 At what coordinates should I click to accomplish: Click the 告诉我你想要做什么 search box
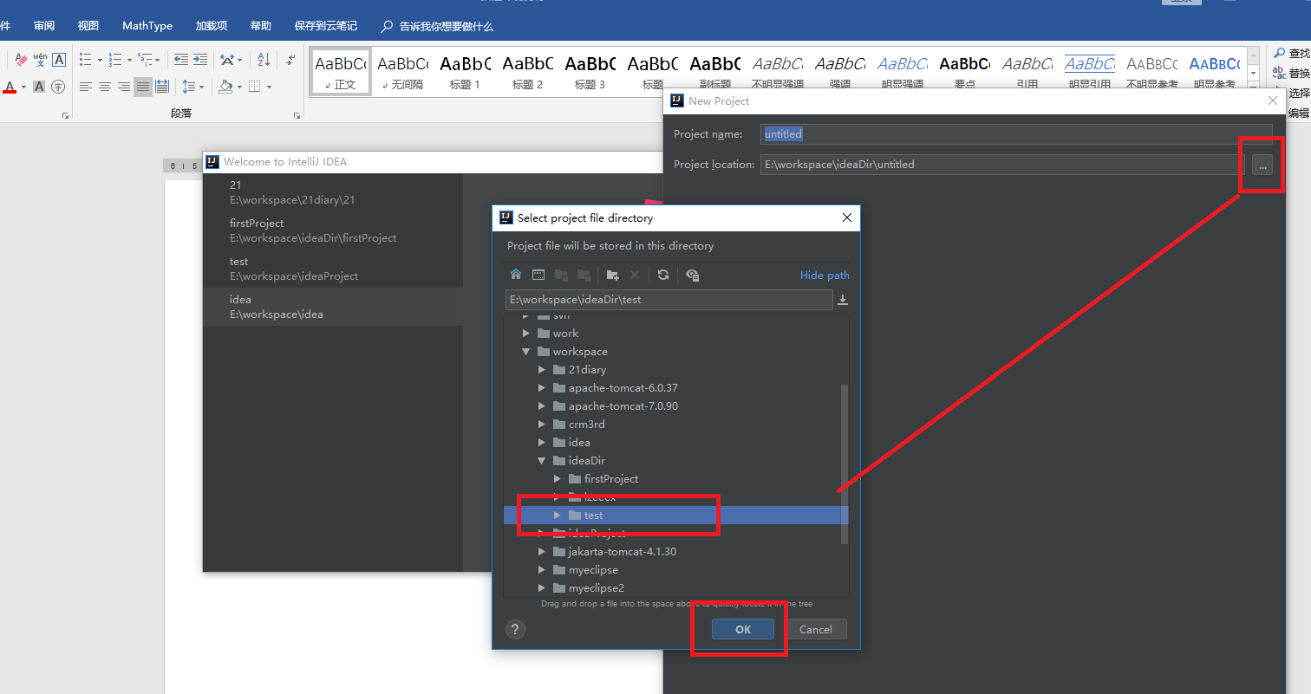pyautogui.click(x=438, y=26)
